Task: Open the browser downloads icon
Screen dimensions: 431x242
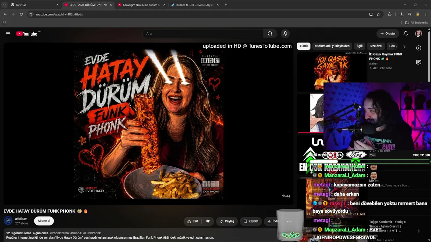Action: [401, 14]
